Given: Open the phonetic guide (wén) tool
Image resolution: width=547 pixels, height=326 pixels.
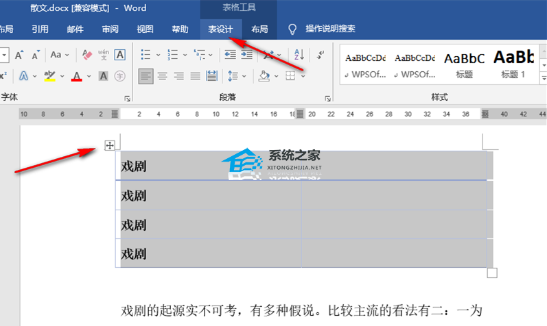Looking at the screenshot, I should 104,55.
